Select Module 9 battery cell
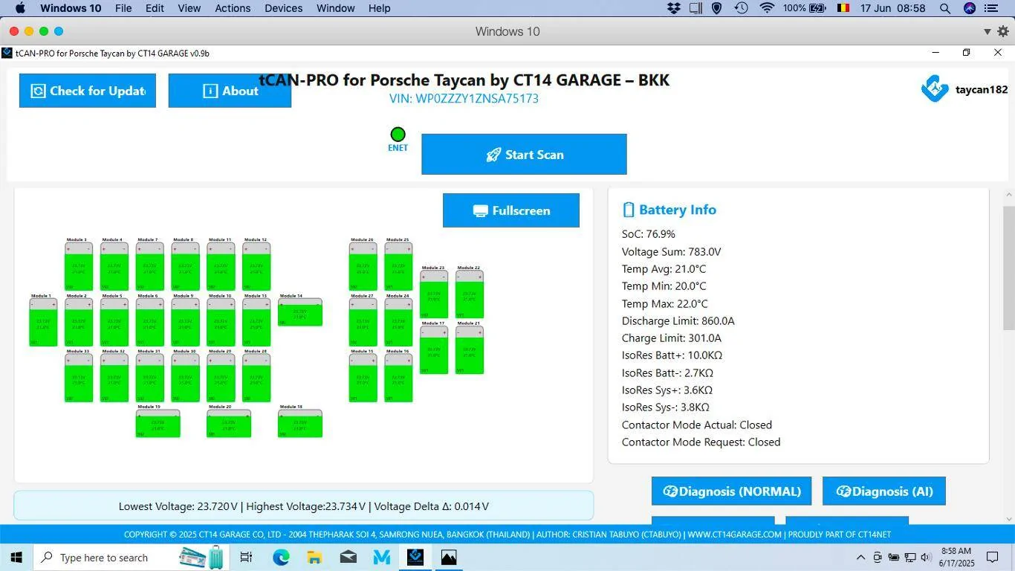The image size is (1015, 571). [x=185, y=322]
